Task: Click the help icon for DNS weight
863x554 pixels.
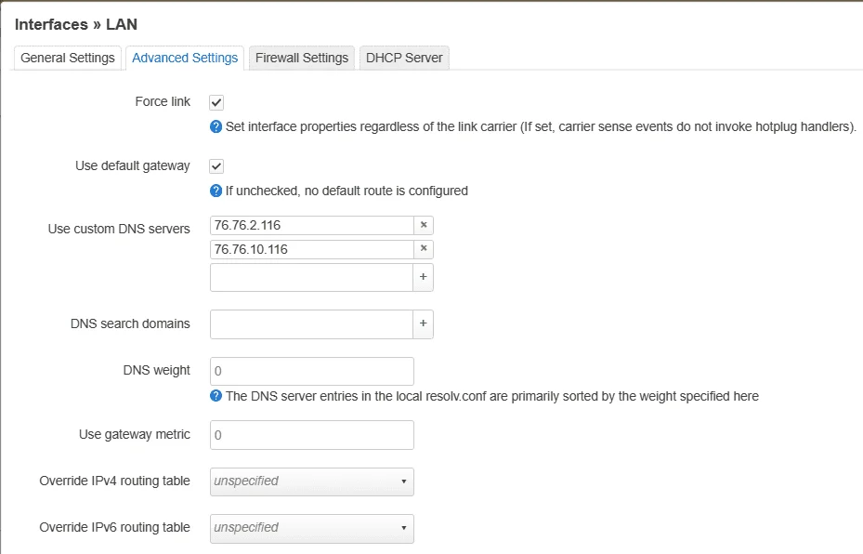Action: click(216, 396)
